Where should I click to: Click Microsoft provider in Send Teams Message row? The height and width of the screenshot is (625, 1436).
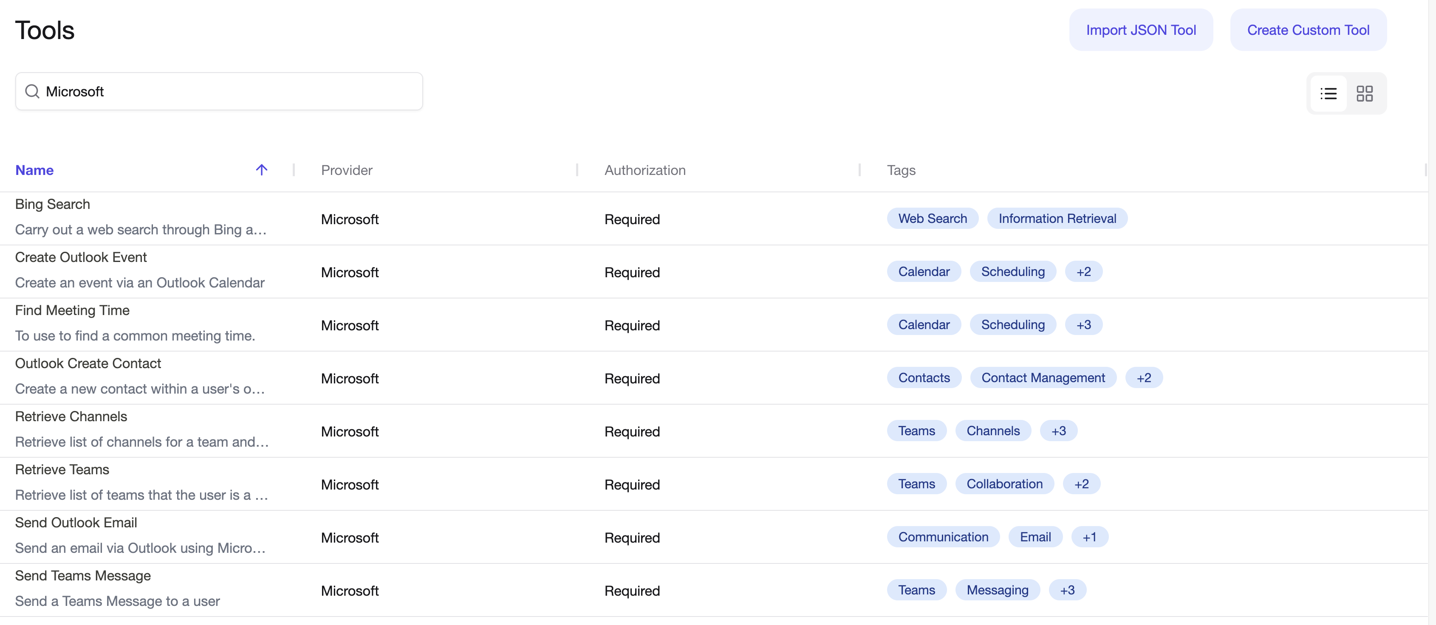click(x=350, y=591)
